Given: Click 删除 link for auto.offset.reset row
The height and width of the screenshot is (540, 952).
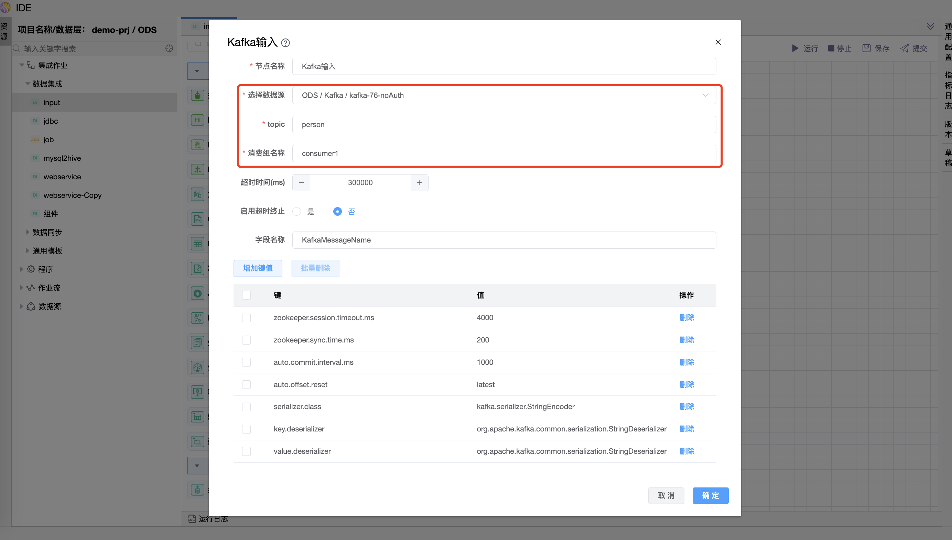Looking at the screenshot, I should [x=686, y=385].
